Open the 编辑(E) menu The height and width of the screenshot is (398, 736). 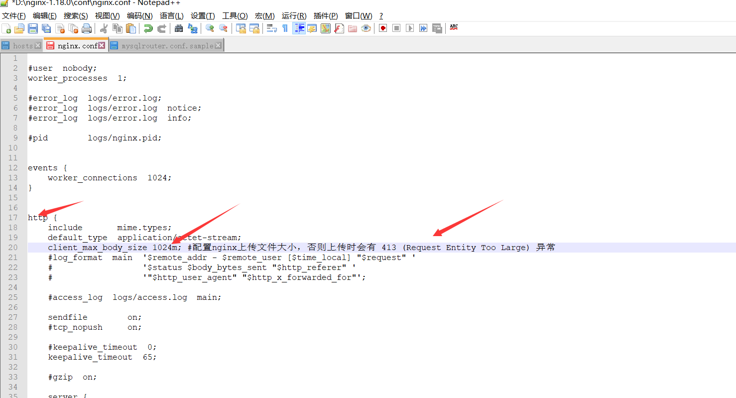coord(45,16)
